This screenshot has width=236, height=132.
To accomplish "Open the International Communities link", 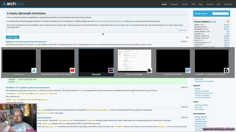I will click(204, 81).
